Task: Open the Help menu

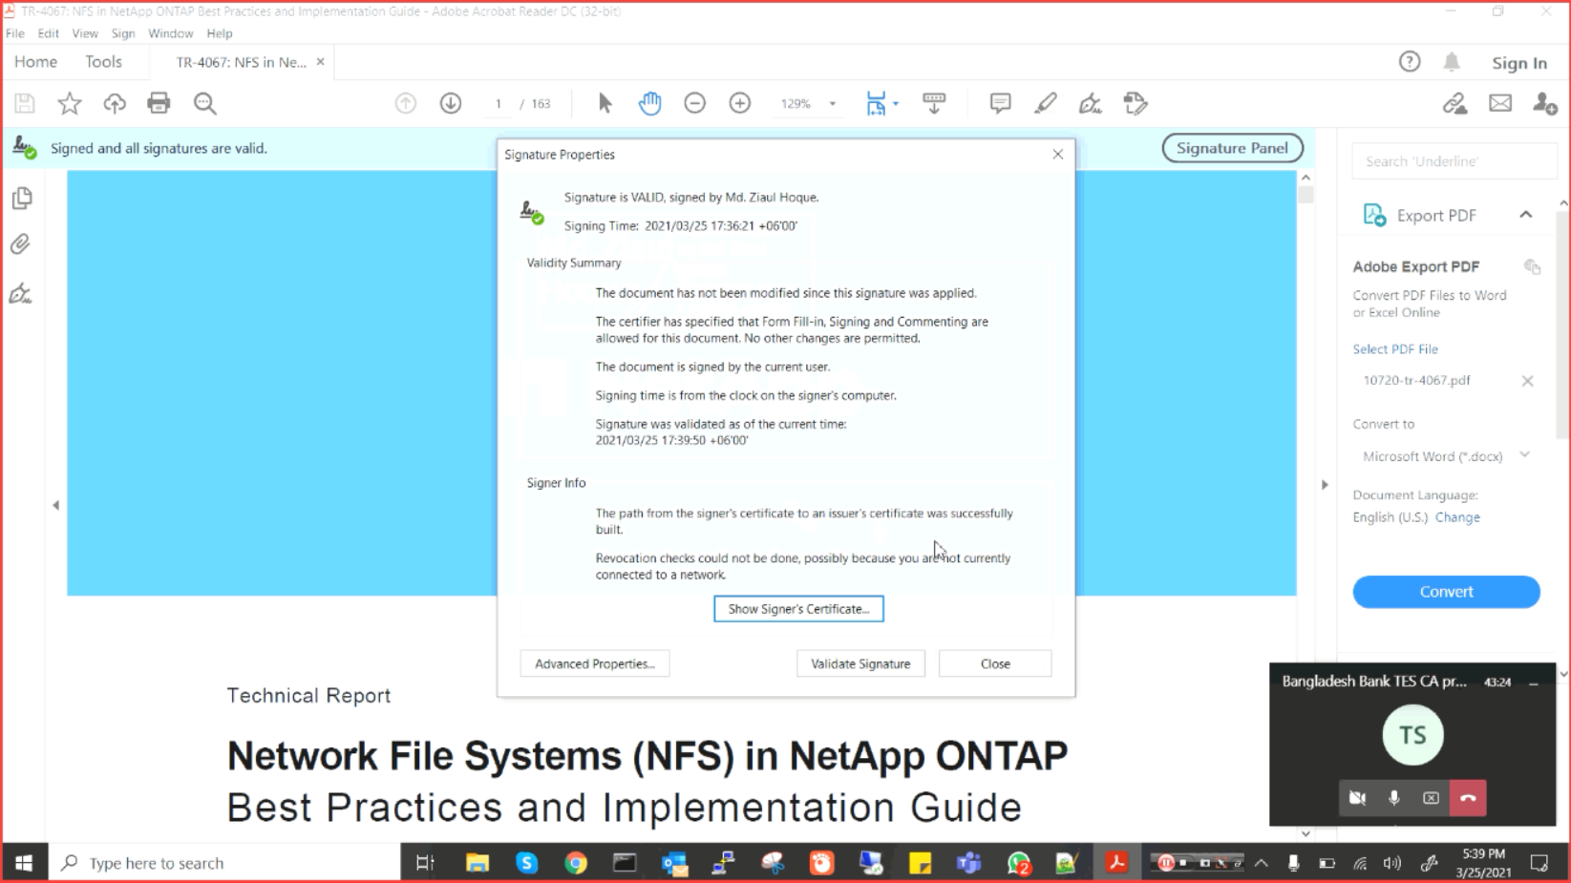Action: (x=220, y=33)
